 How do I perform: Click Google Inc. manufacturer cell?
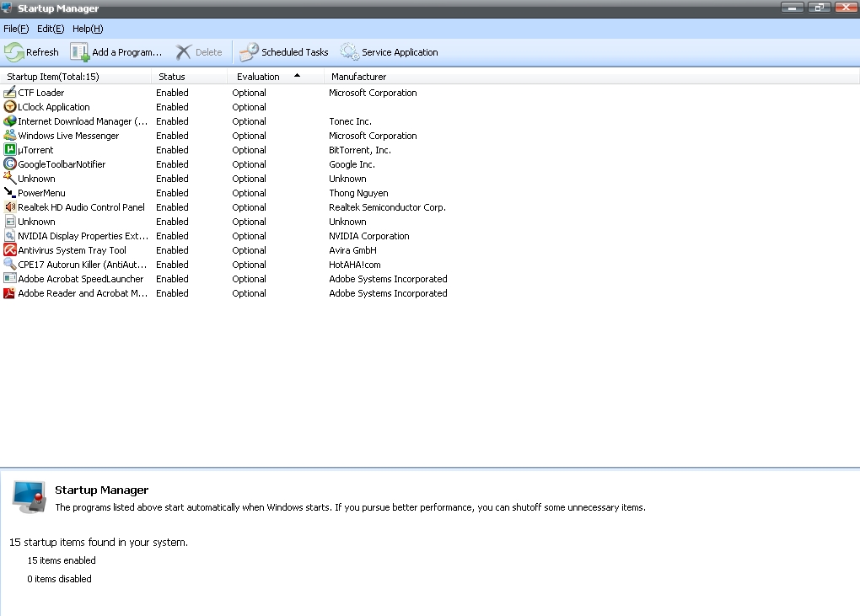[x=352, y=163]
